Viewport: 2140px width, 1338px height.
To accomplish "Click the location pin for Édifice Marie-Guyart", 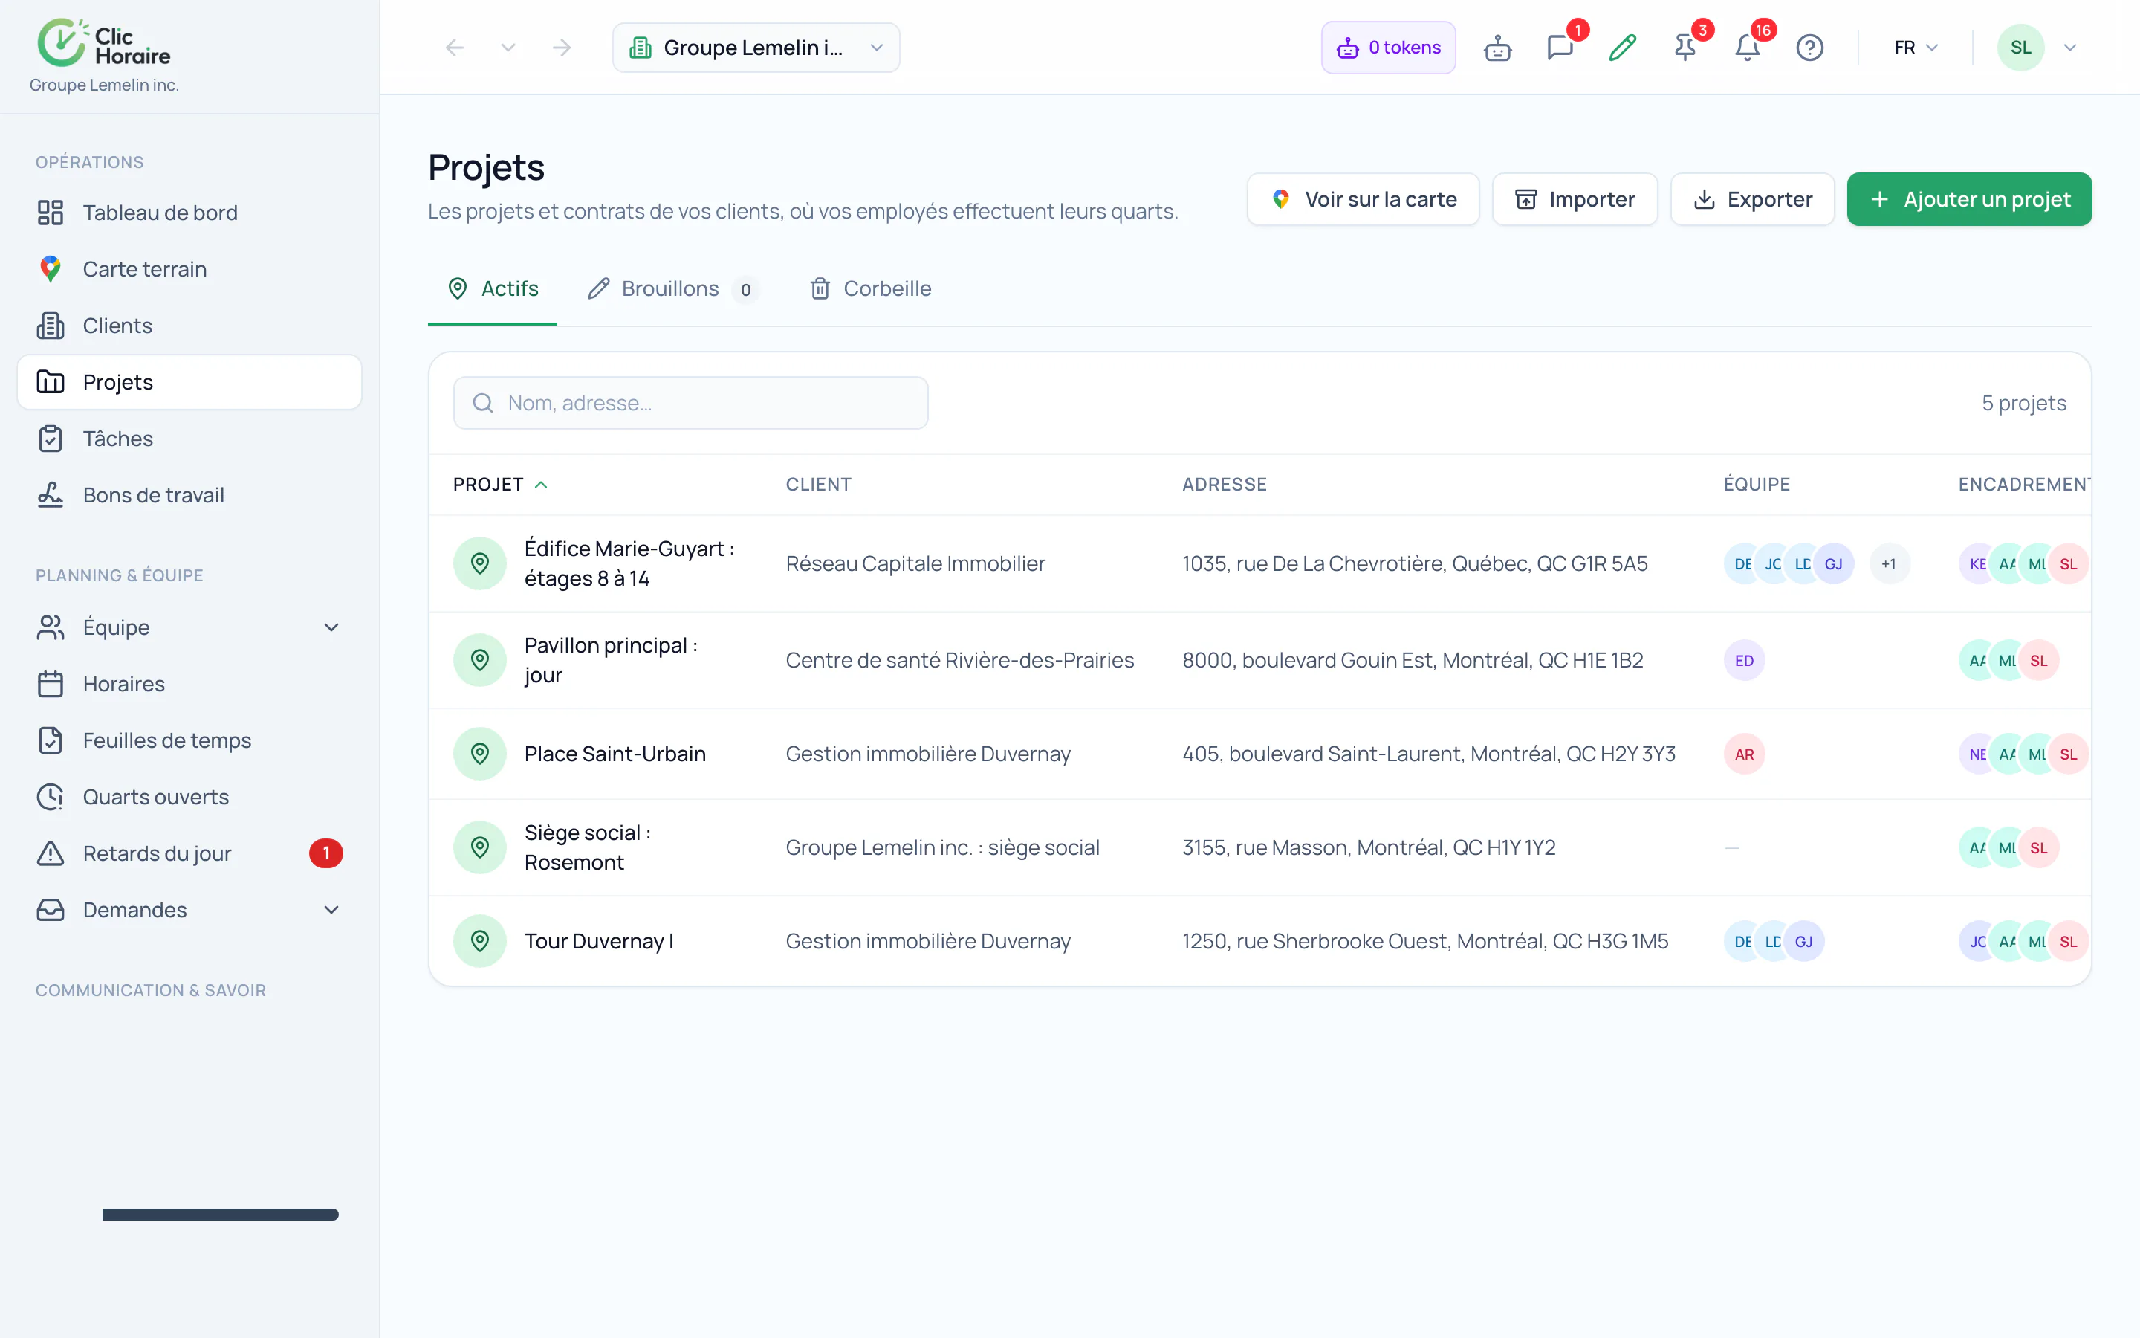I will 480,563.
